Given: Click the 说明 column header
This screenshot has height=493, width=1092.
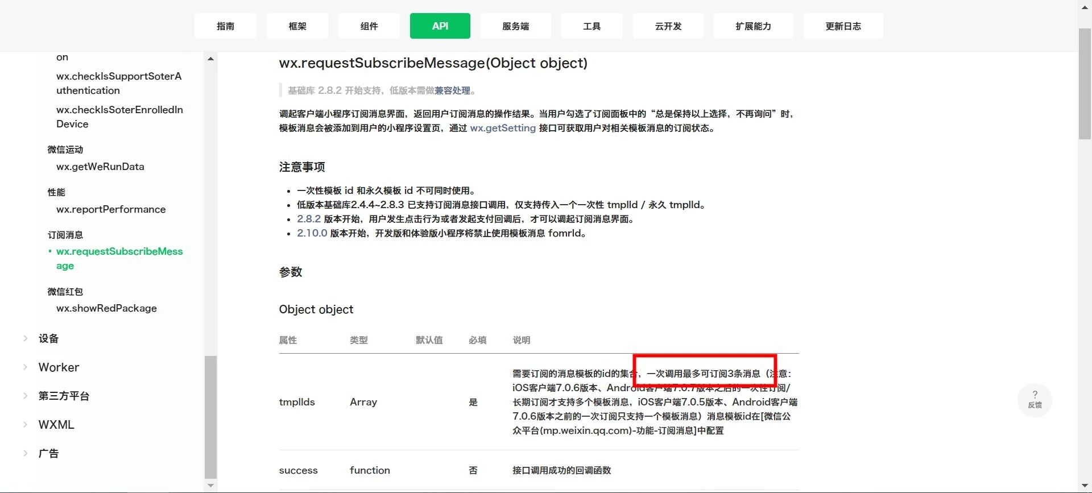Looking at the screenshot, I should click(522, 340).
